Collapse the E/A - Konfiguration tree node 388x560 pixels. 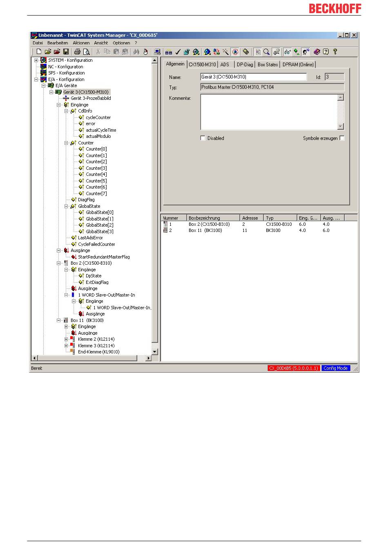click(x=36, y=79)
